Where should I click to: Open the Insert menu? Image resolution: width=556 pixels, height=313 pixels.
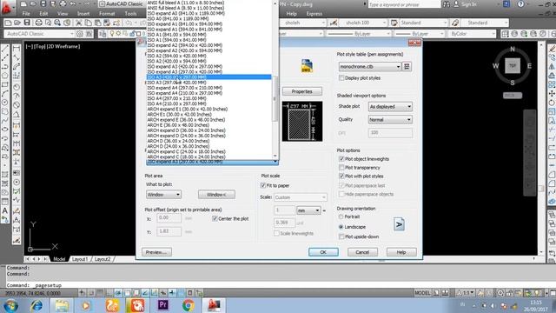click(83, 14)
